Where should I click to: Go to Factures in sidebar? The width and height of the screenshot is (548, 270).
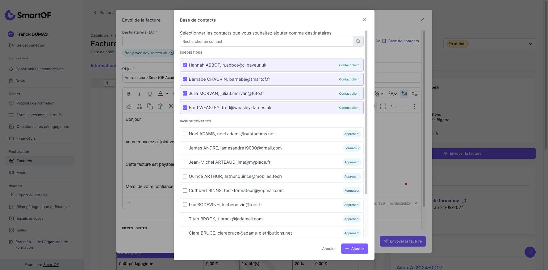[40, 161]
